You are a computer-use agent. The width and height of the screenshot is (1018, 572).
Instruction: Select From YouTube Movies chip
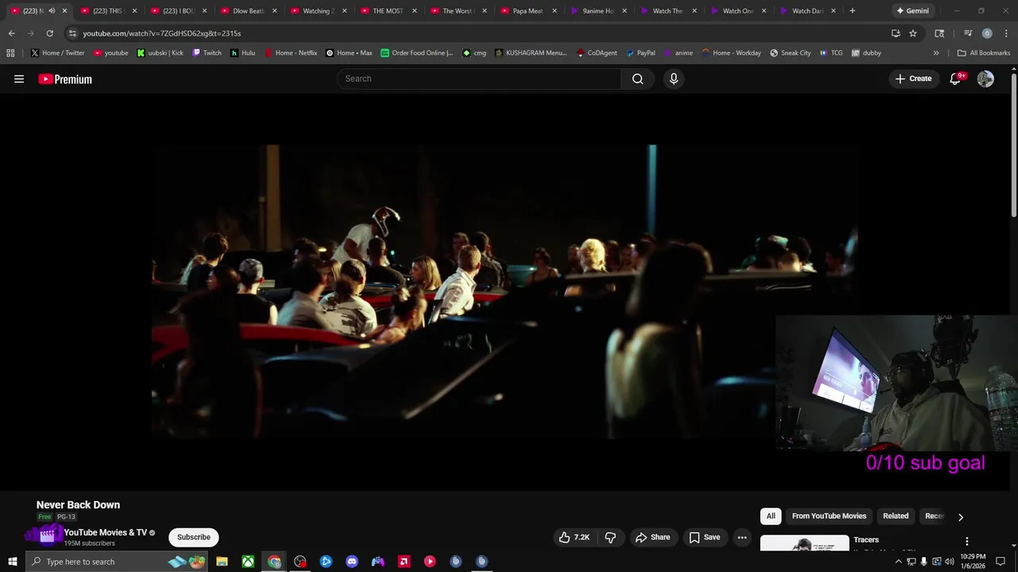829,516
